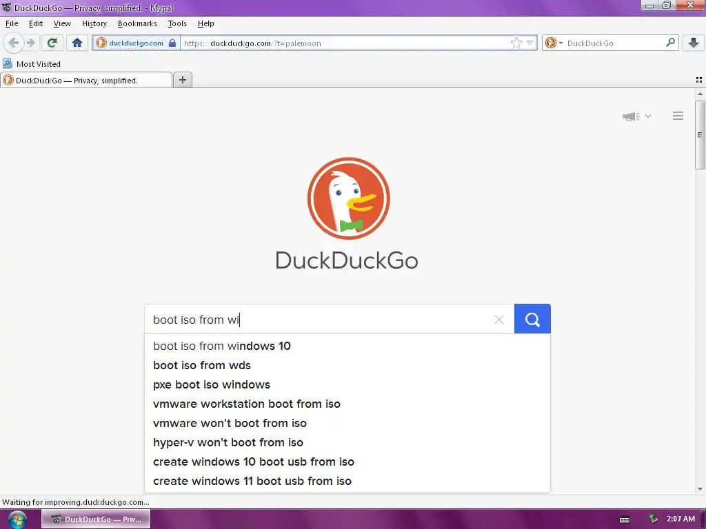Open the URL history dropdown arrow
706x529 pixels.
(530, 43)
